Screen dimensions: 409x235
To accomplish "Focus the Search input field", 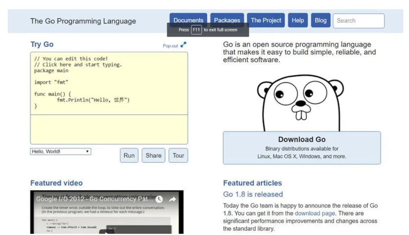I will pos(359,21).
